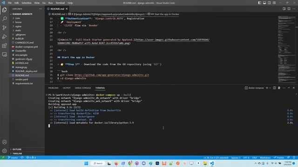The width and height of the screenshot is (298, 167).
Task: Open editor more actions ellipsis
Action: pos(294,9)
